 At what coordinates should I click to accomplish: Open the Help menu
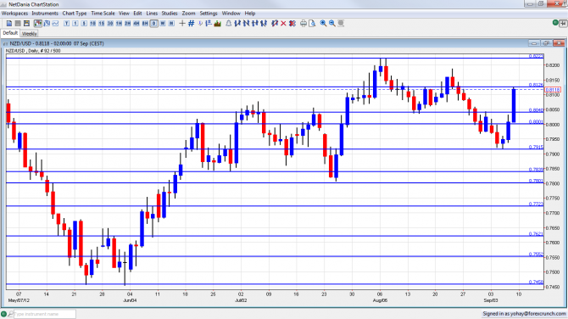coord(250,14)
